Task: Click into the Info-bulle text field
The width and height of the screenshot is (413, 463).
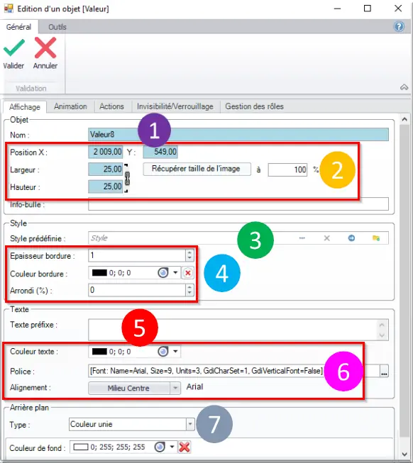Action: coord(238,204)
